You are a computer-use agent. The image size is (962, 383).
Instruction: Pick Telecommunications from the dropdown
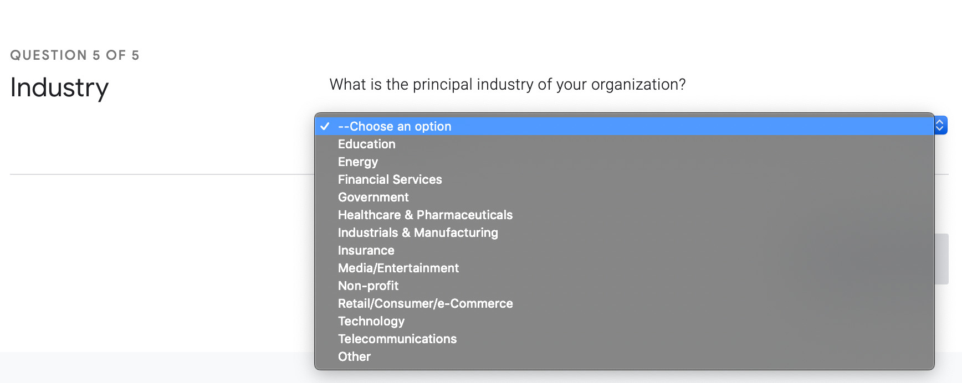point(397,339)
